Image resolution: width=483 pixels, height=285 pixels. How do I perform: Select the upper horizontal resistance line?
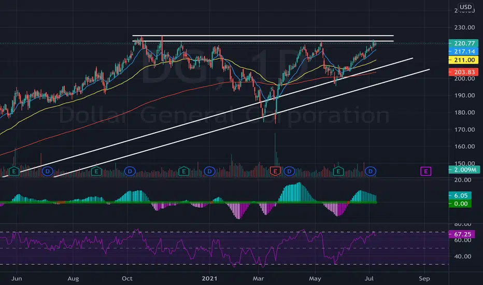tap(263, 36)
